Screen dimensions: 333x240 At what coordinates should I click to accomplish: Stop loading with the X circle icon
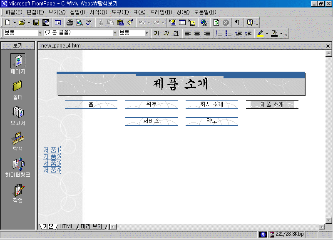click(226, 22)
